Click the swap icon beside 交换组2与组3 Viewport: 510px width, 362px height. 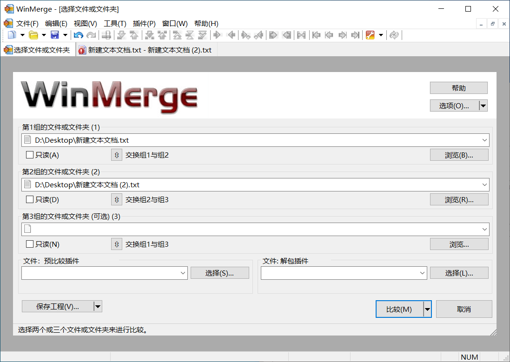pyautogui.click(x=116, y=199)
